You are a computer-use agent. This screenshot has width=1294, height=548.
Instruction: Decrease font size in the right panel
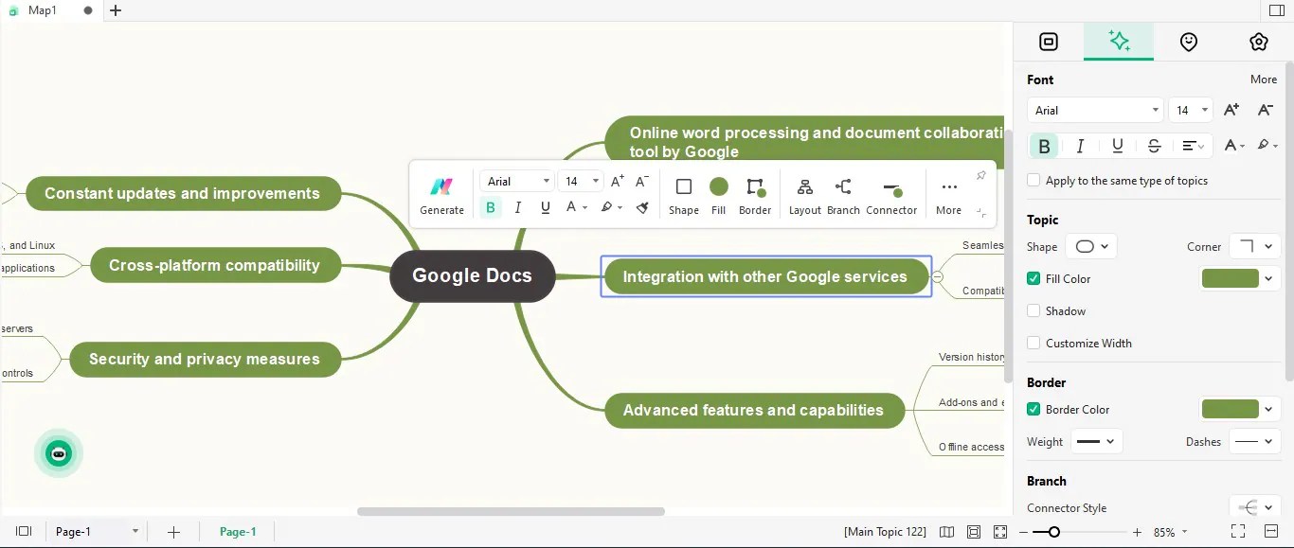[x=1265, y=110]
